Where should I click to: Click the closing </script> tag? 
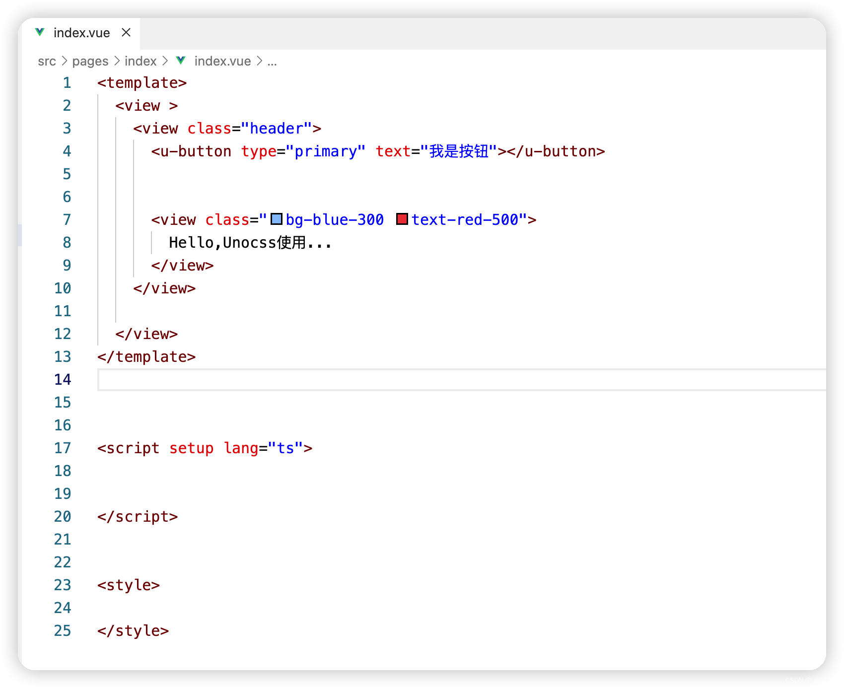point(138,517)
